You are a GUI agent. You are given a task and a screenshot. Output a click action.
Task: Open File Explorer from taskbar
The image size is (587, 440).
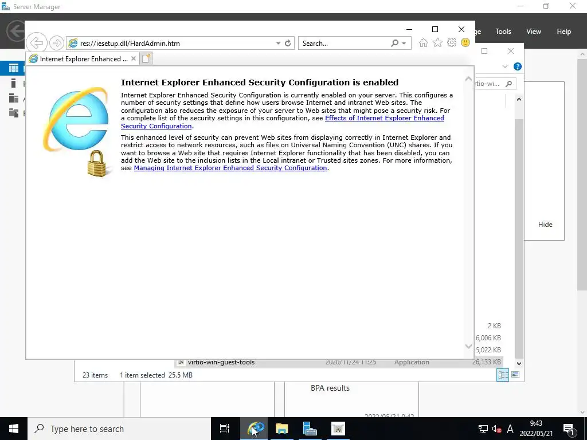(282, 429)
